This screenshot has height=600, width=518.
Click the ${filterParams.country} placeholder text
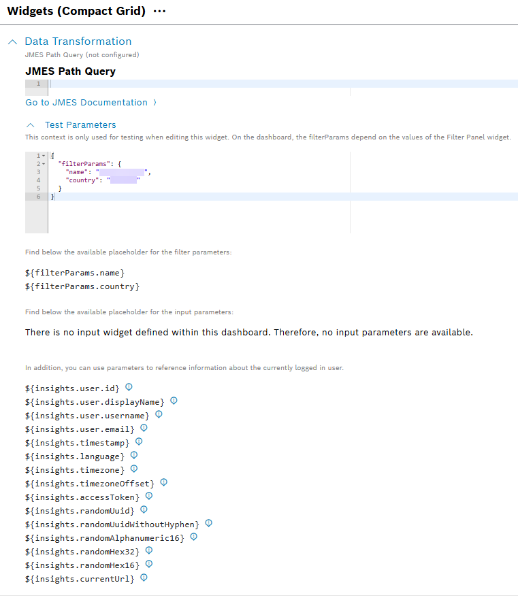pyautogui.click(x=82, y=287)
